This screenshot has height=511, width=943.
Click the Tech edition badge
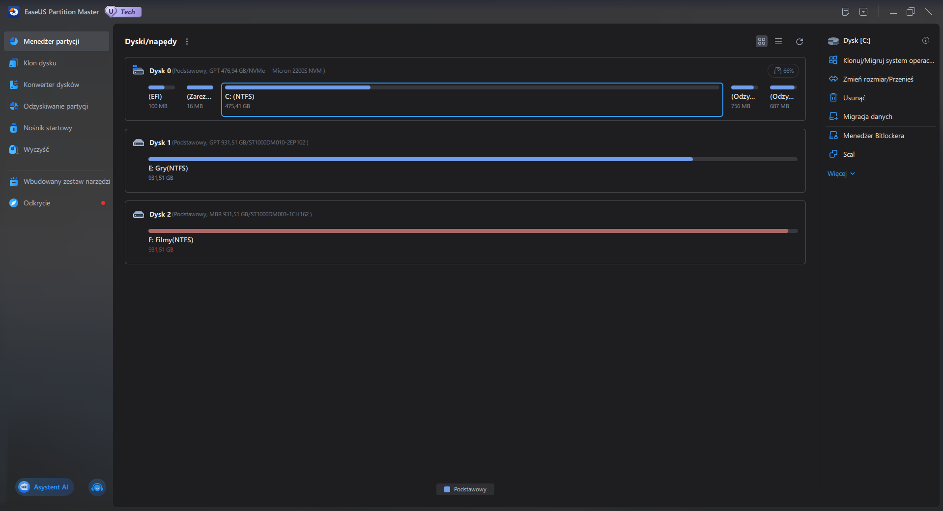[123, 12]
